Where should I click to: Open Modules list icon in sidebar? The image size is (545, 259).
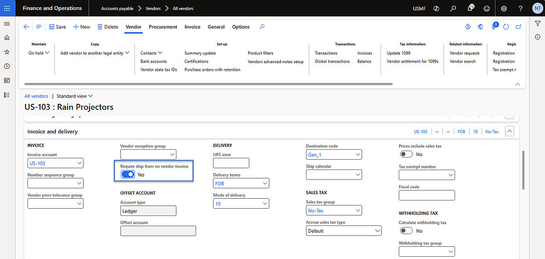click(7, 95)
